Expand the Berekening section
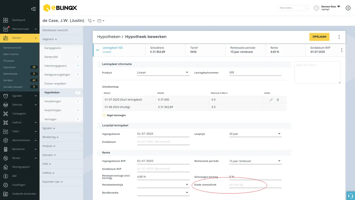 51,137
